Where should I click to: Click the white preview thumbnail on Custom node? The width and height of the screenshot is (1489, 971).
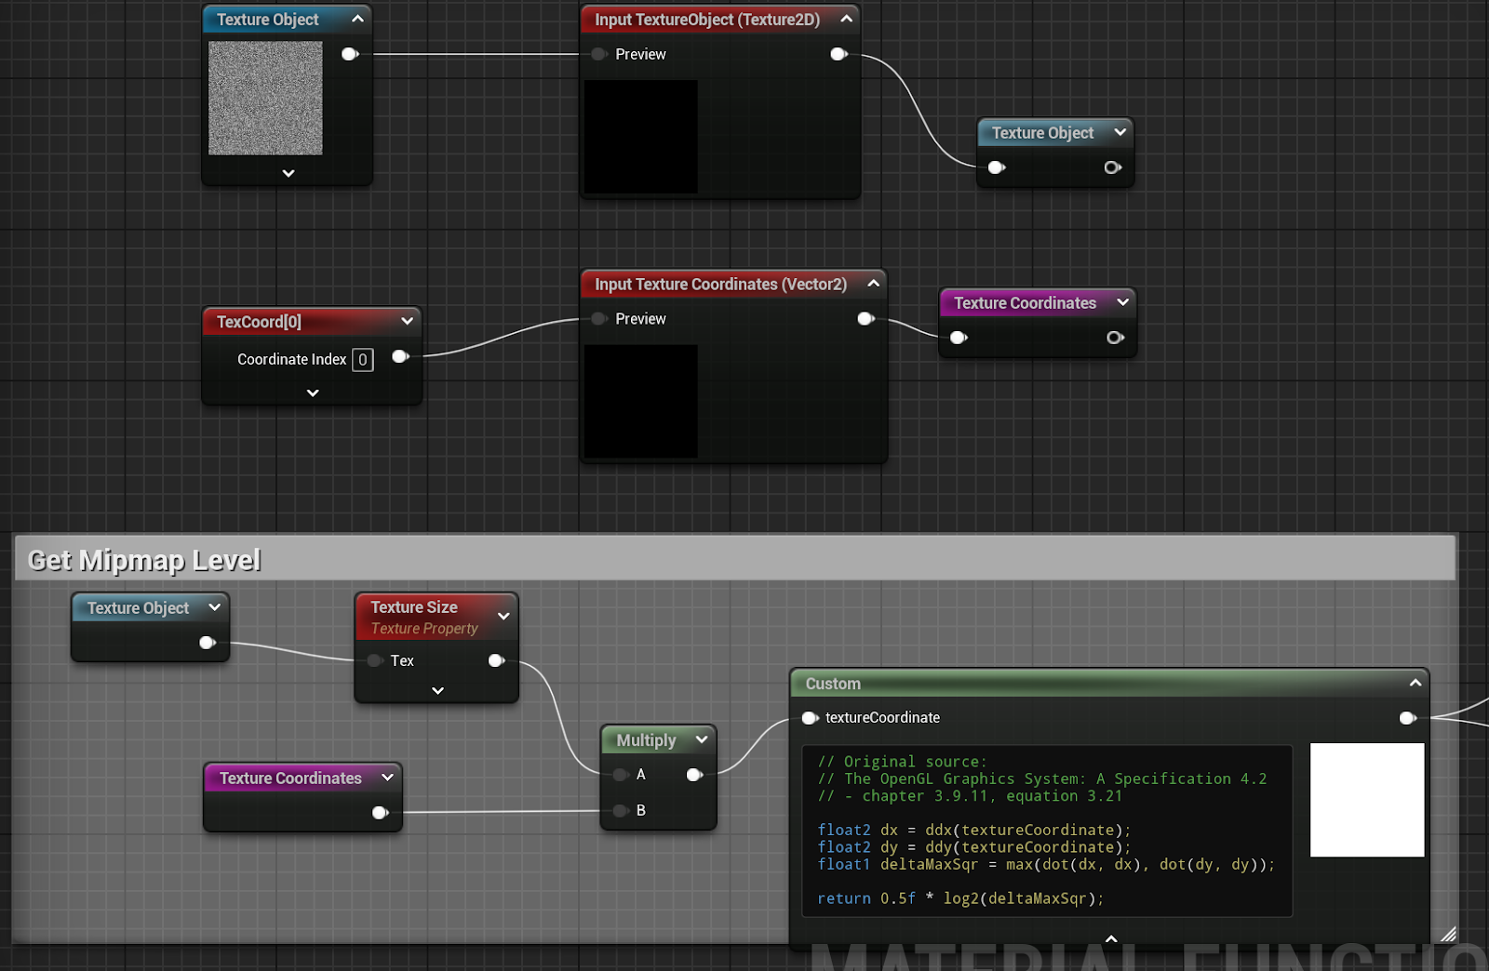click(x=1367, y=800)
